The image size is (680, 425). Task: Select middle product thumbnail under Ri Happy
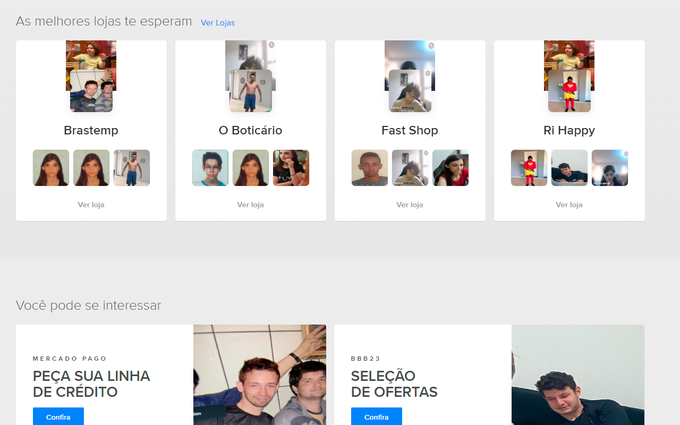point(569,168)
